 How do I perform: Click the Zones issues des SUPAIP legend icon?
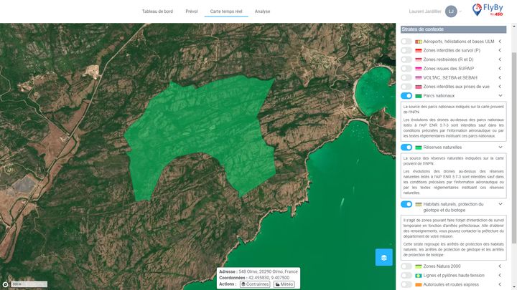pos(419,69)
